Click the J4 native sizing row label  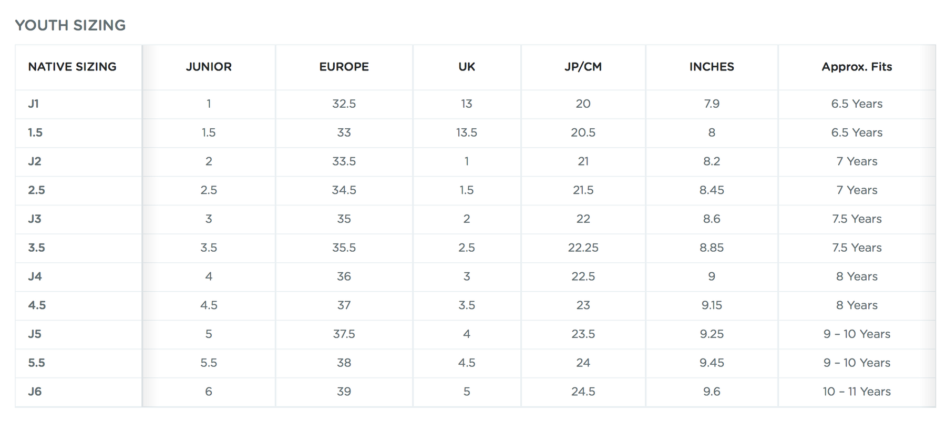coord(35,276)
